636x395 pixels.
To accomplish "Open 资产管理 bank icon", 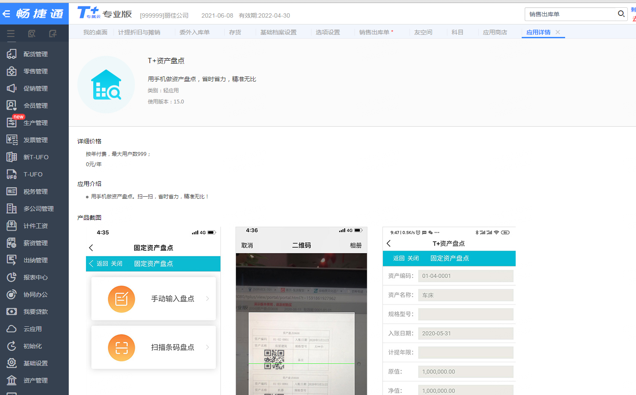I will (x=12, y=380).
